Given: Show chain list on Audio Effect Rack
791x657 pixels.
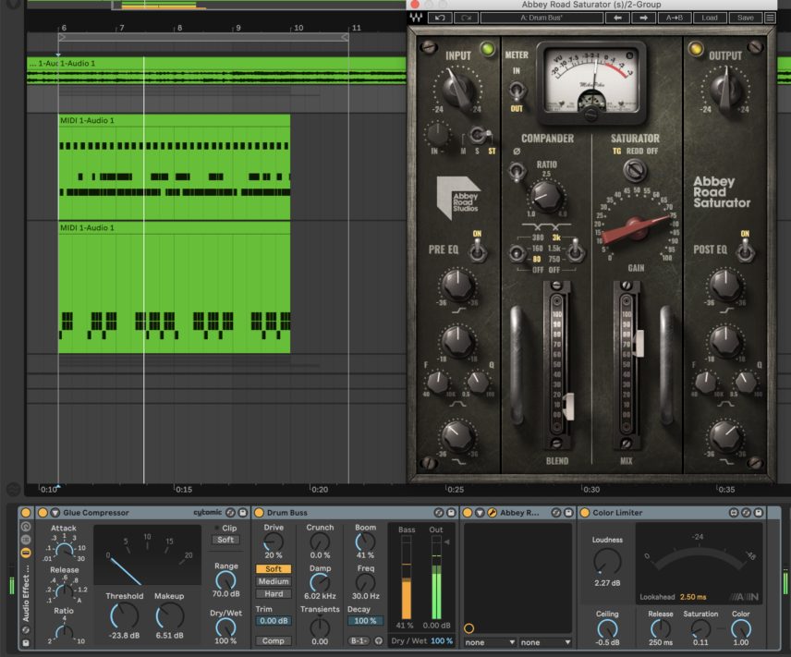Looking at the screenshot, I should pos(26,540).
